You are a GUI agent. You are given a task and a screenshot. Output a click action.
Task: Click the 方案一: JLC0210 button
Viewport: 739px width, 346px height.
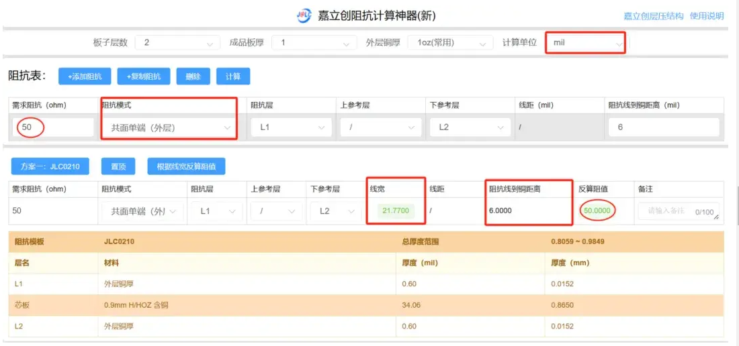(x=50, y=166)
